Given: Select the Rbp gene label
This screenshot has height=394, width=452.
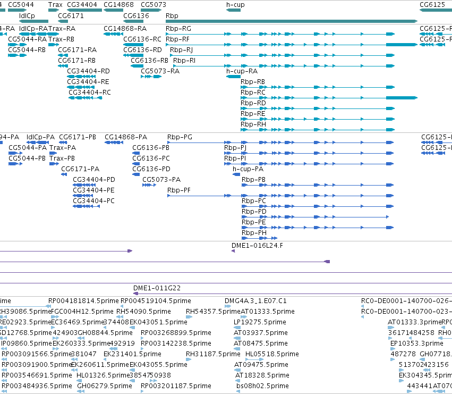Looking at the screenshot, I should pyautogui.click(x=172, y=16).
